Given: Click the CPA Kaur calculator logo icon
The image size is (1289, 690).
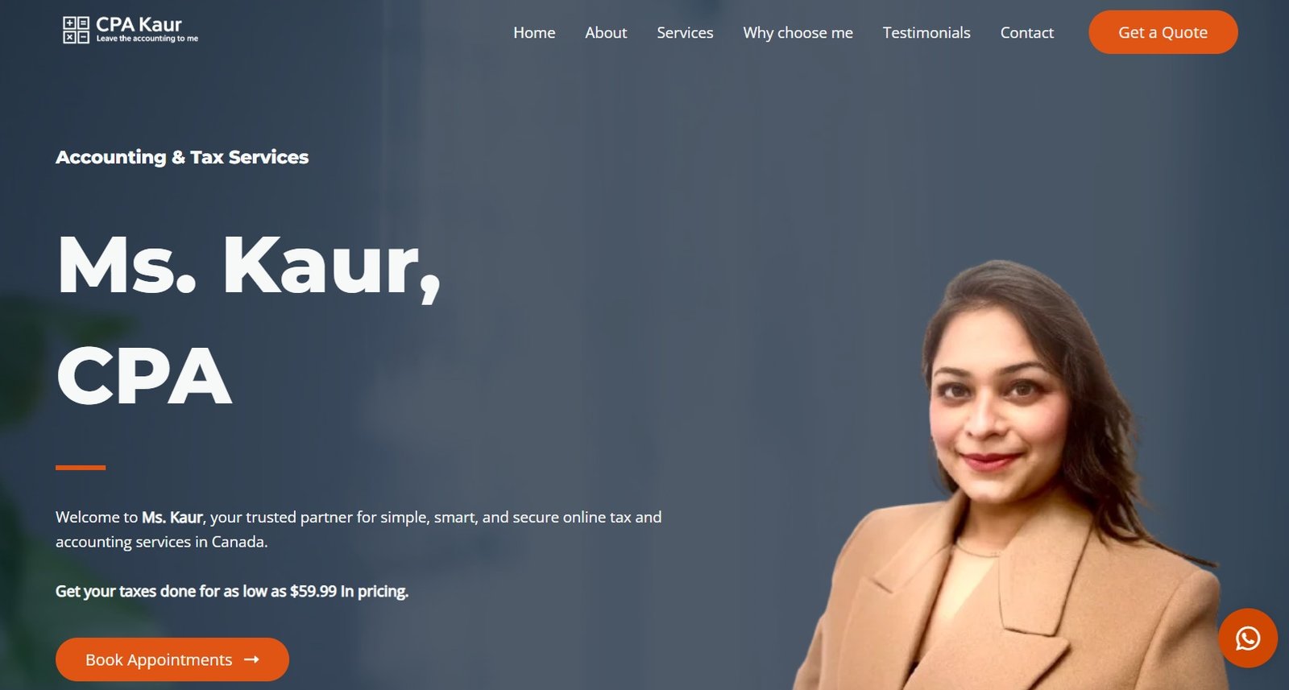Looking at the screenshot, I should click(x=76, y=30).
